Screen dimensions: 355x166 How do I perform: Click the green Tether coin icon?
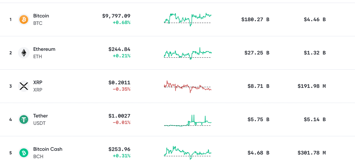[x=24, y=120]
